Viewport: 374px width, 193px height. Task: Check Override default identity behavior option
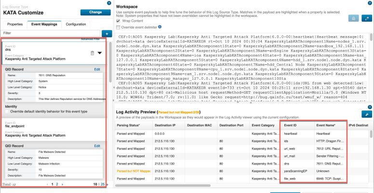coord(7,111)
